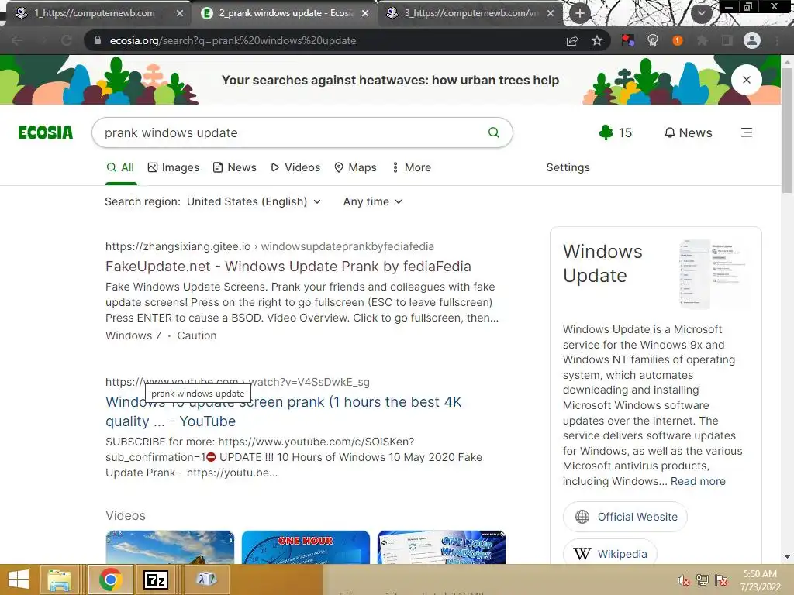
Task: Open the Caution sublink
Action: click(x=197, y=335)
